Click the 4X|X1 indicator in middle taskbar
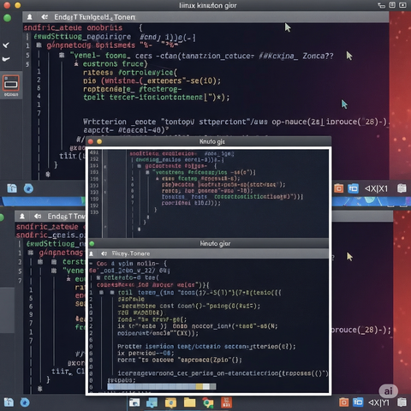The image size is (411, 411). 376,188
